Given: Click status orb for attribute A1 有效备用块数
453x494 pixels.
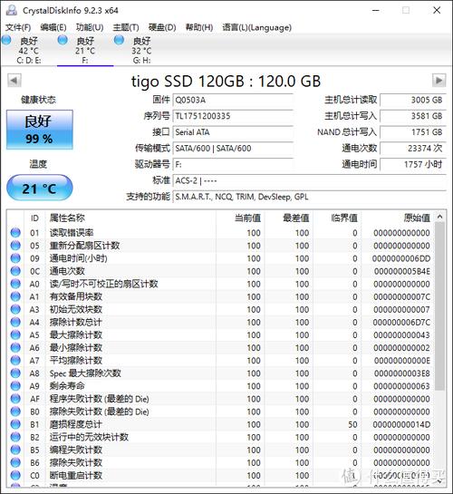Looking at the screenshot, I should tap(15, 296).
